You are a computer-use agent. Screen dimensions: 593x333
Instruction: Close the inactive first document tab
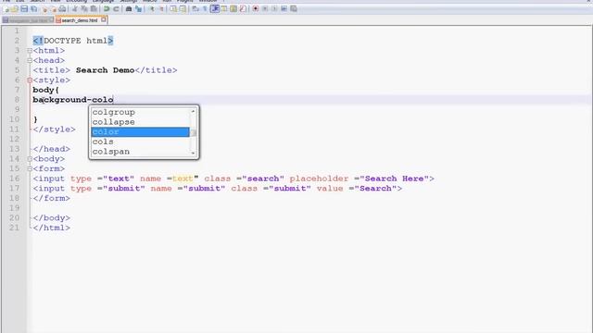point(51,19)
